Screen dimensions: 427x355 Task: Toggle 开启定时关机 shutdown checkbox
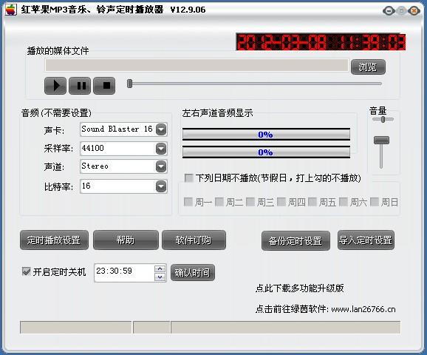tap(26, 271)
